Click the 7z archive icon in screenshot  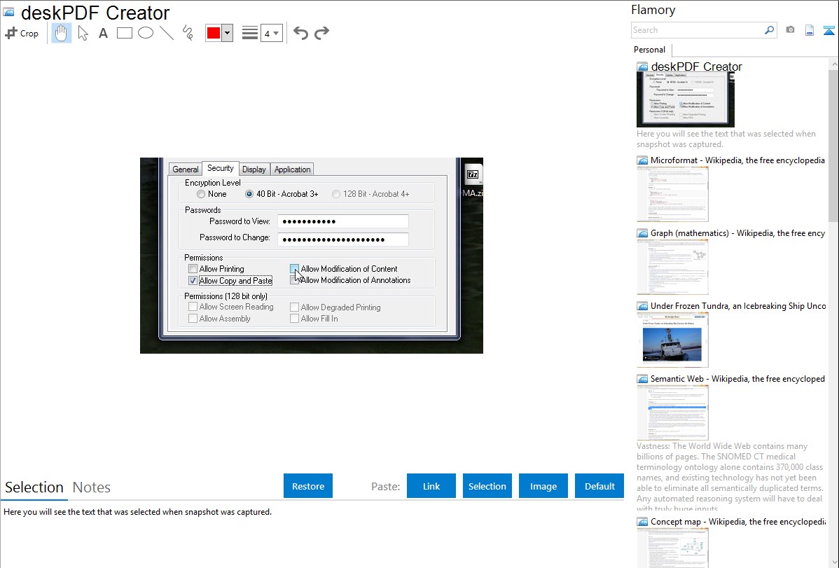473,174
